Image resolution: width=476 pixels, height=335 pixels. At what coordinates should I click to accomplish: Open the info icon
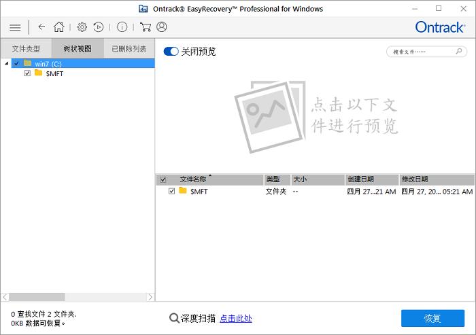(x=122, y=27)
